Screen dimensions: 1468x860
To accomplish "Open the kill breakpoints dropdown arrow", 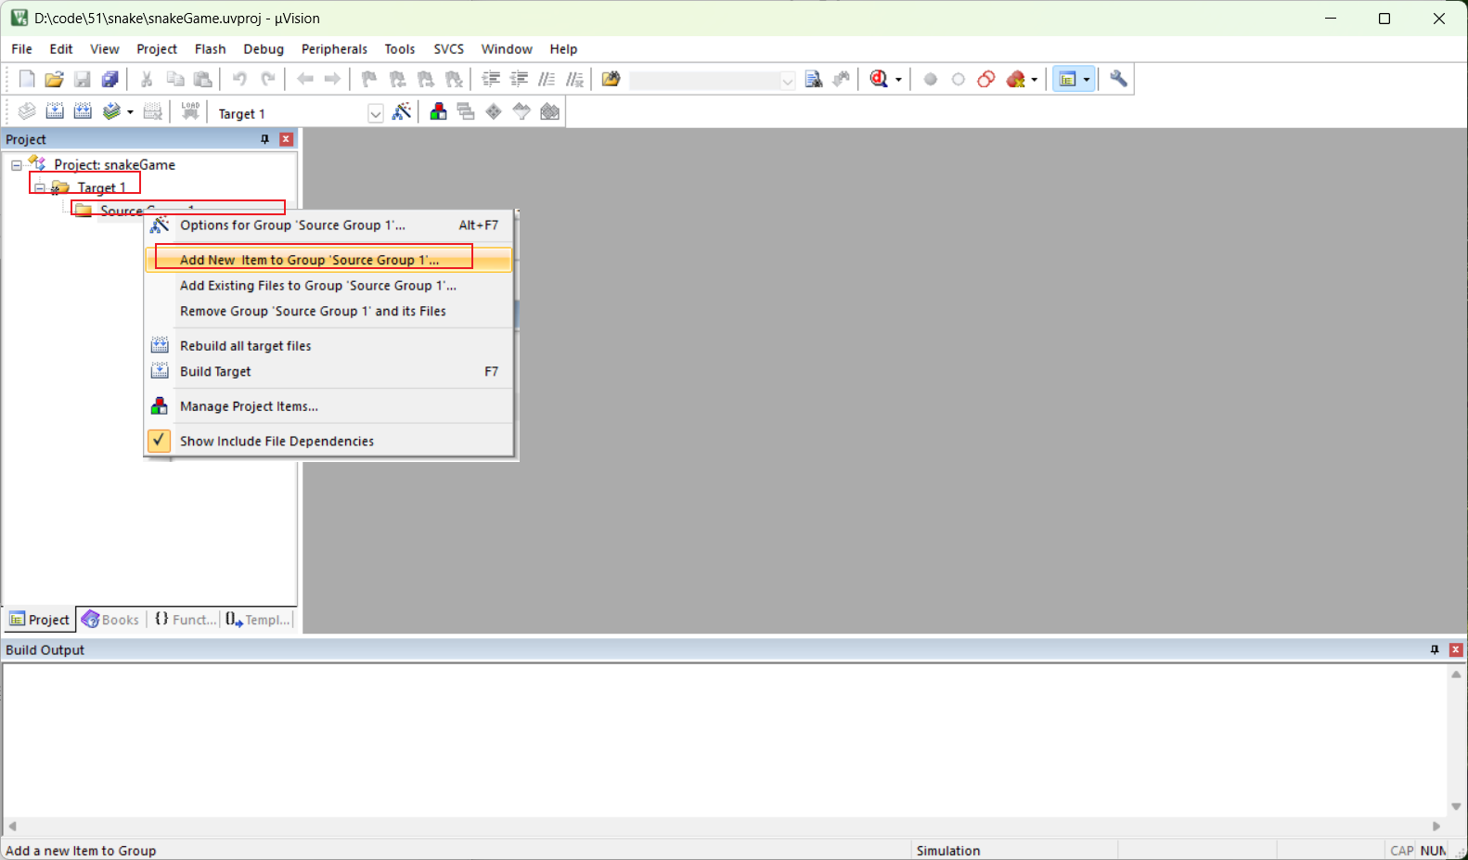I will [1034, 80].
